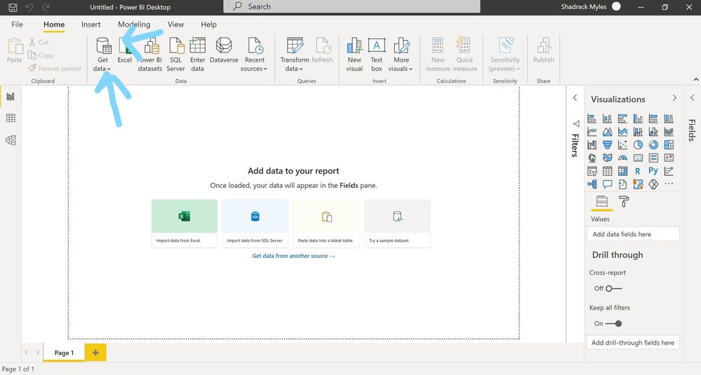Screen dimensions: 701x375
Task: Choose the KPI visual
Action: coord(669,158)
